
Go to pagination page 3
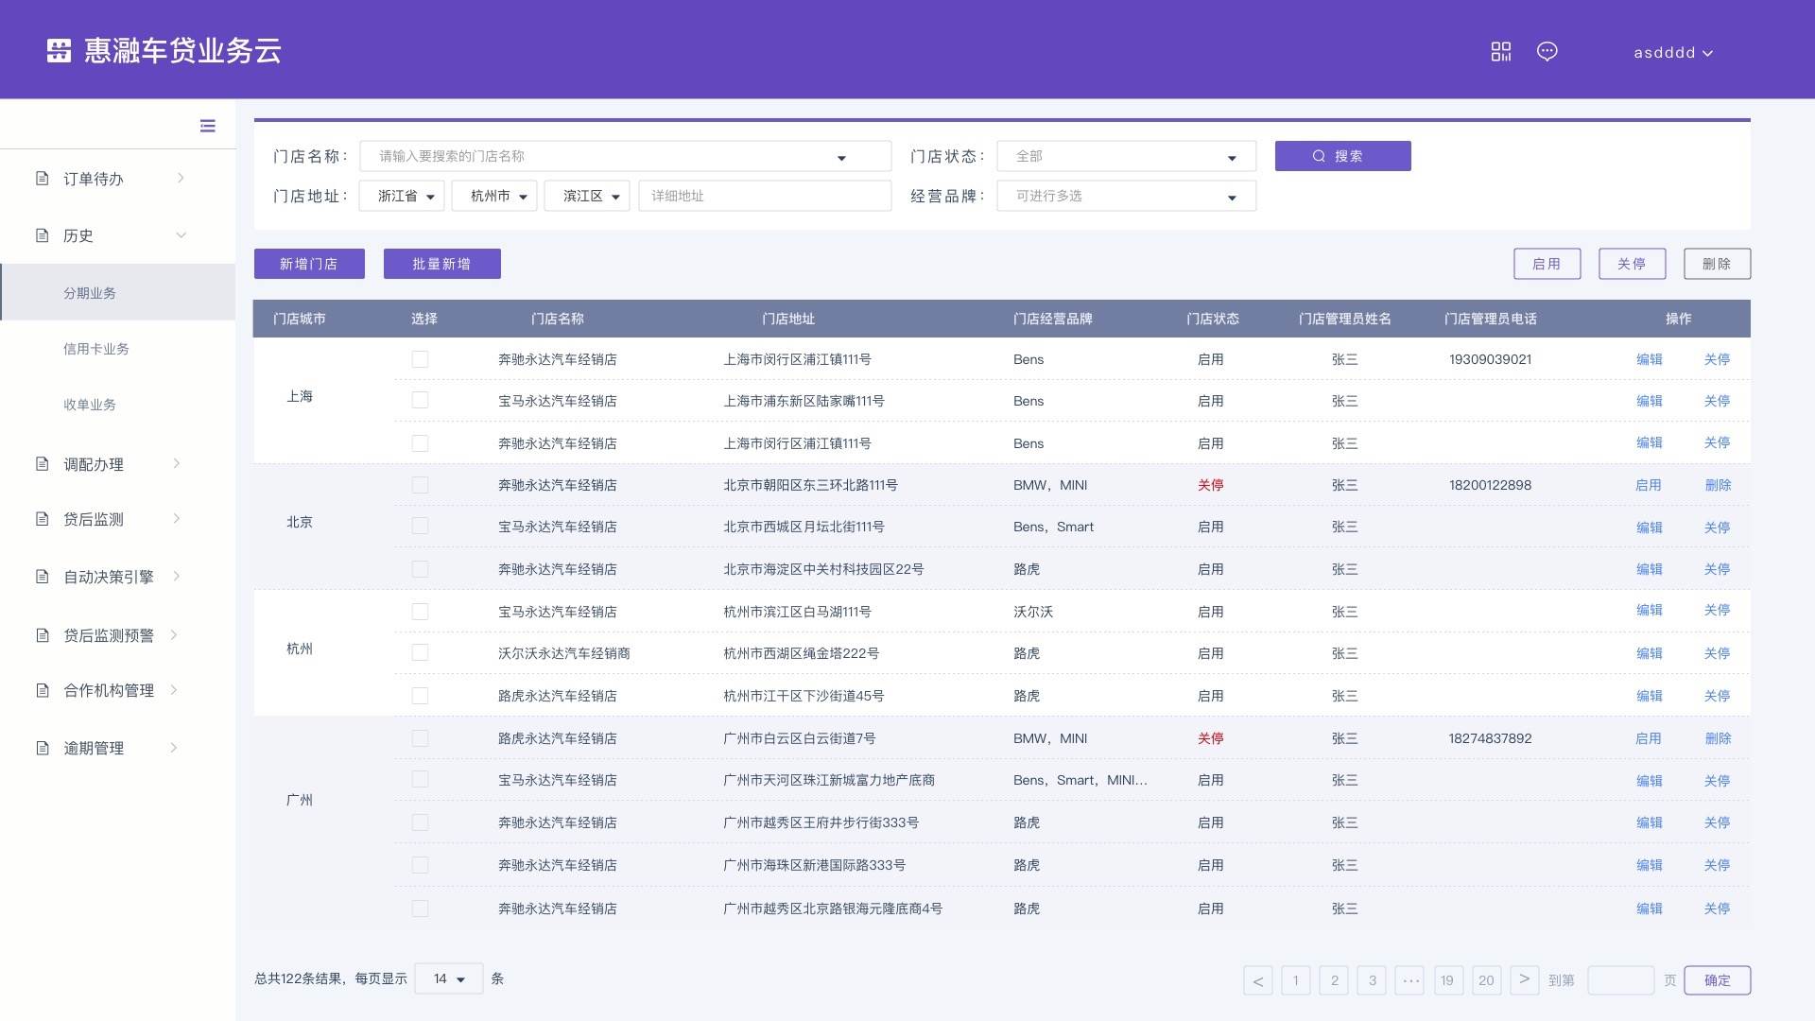(1372, 980)
